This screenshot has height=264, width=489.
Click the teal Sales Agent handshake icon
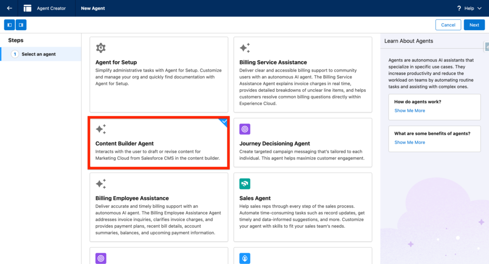(244, 184)
